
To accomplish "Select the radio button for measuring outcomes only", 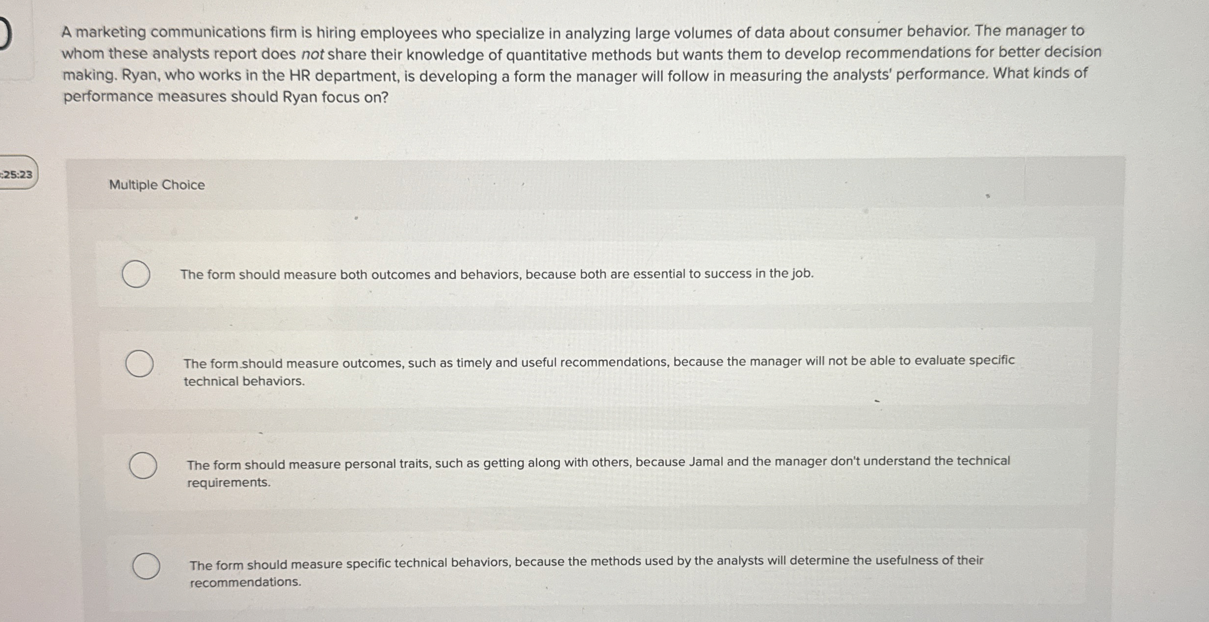I will [140, 363].
